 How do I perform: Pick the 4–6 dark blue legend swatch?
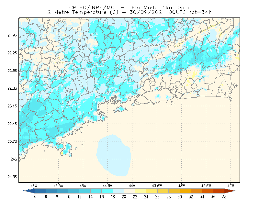[40, 191]
